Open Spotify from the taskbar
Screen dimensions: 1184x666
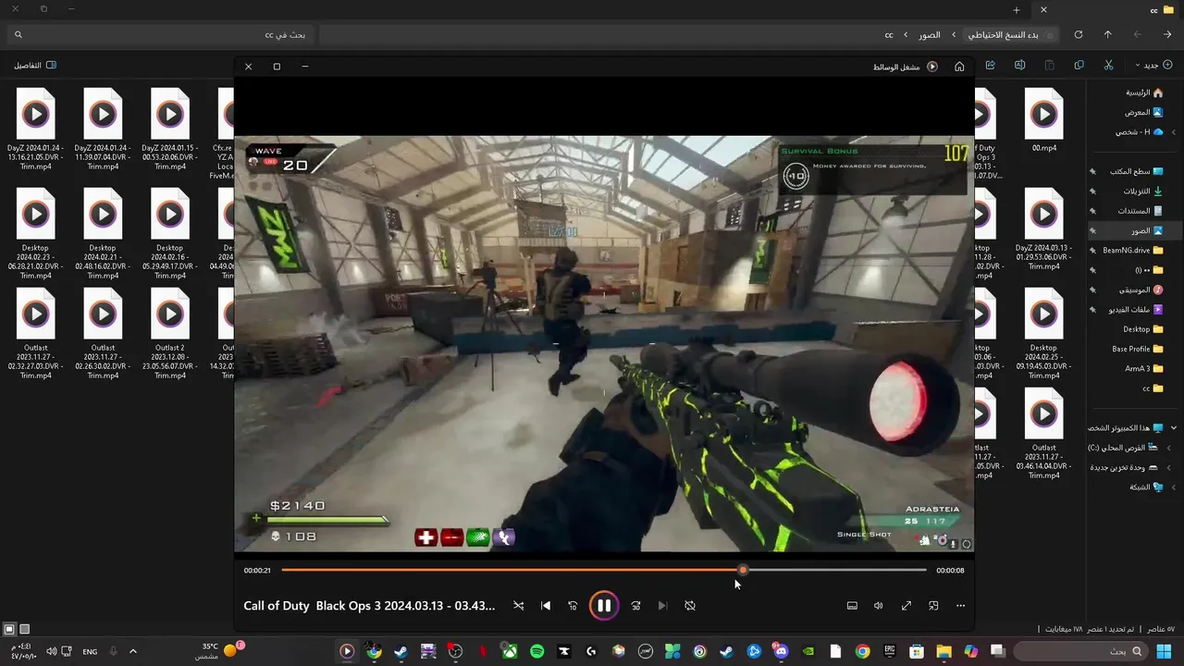point(536,651)
